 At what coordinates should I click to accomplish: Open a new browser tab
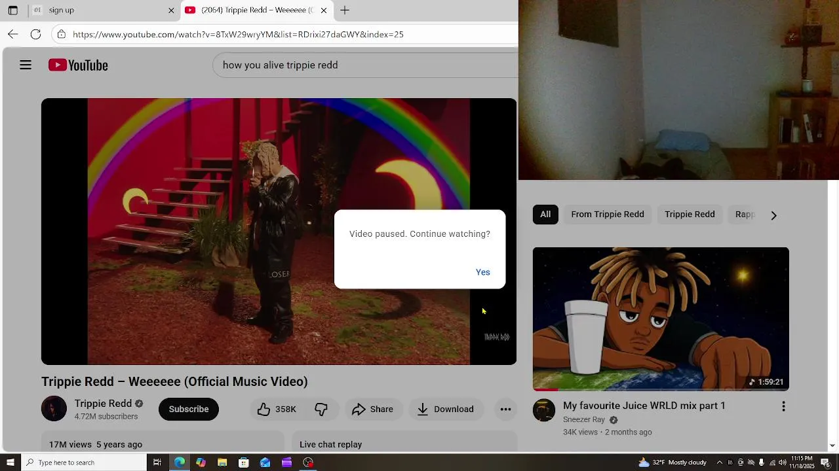coord(345,10)
